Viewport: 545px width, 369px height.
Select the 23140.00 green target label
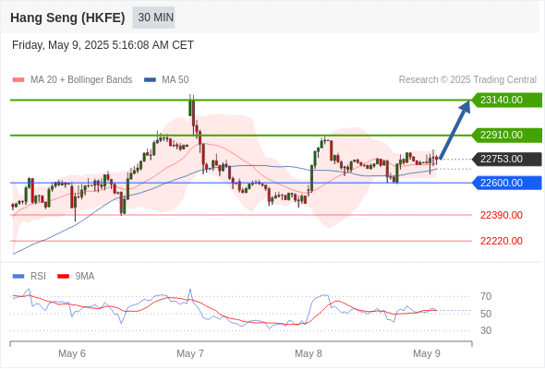pos(507,100)
